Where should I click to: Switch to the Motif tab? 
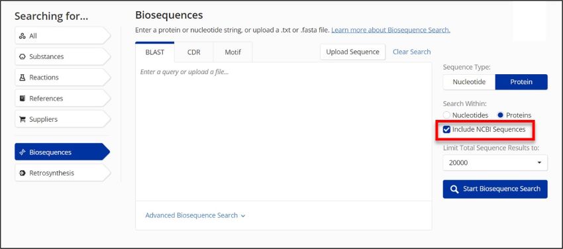(x=232, y=52)
